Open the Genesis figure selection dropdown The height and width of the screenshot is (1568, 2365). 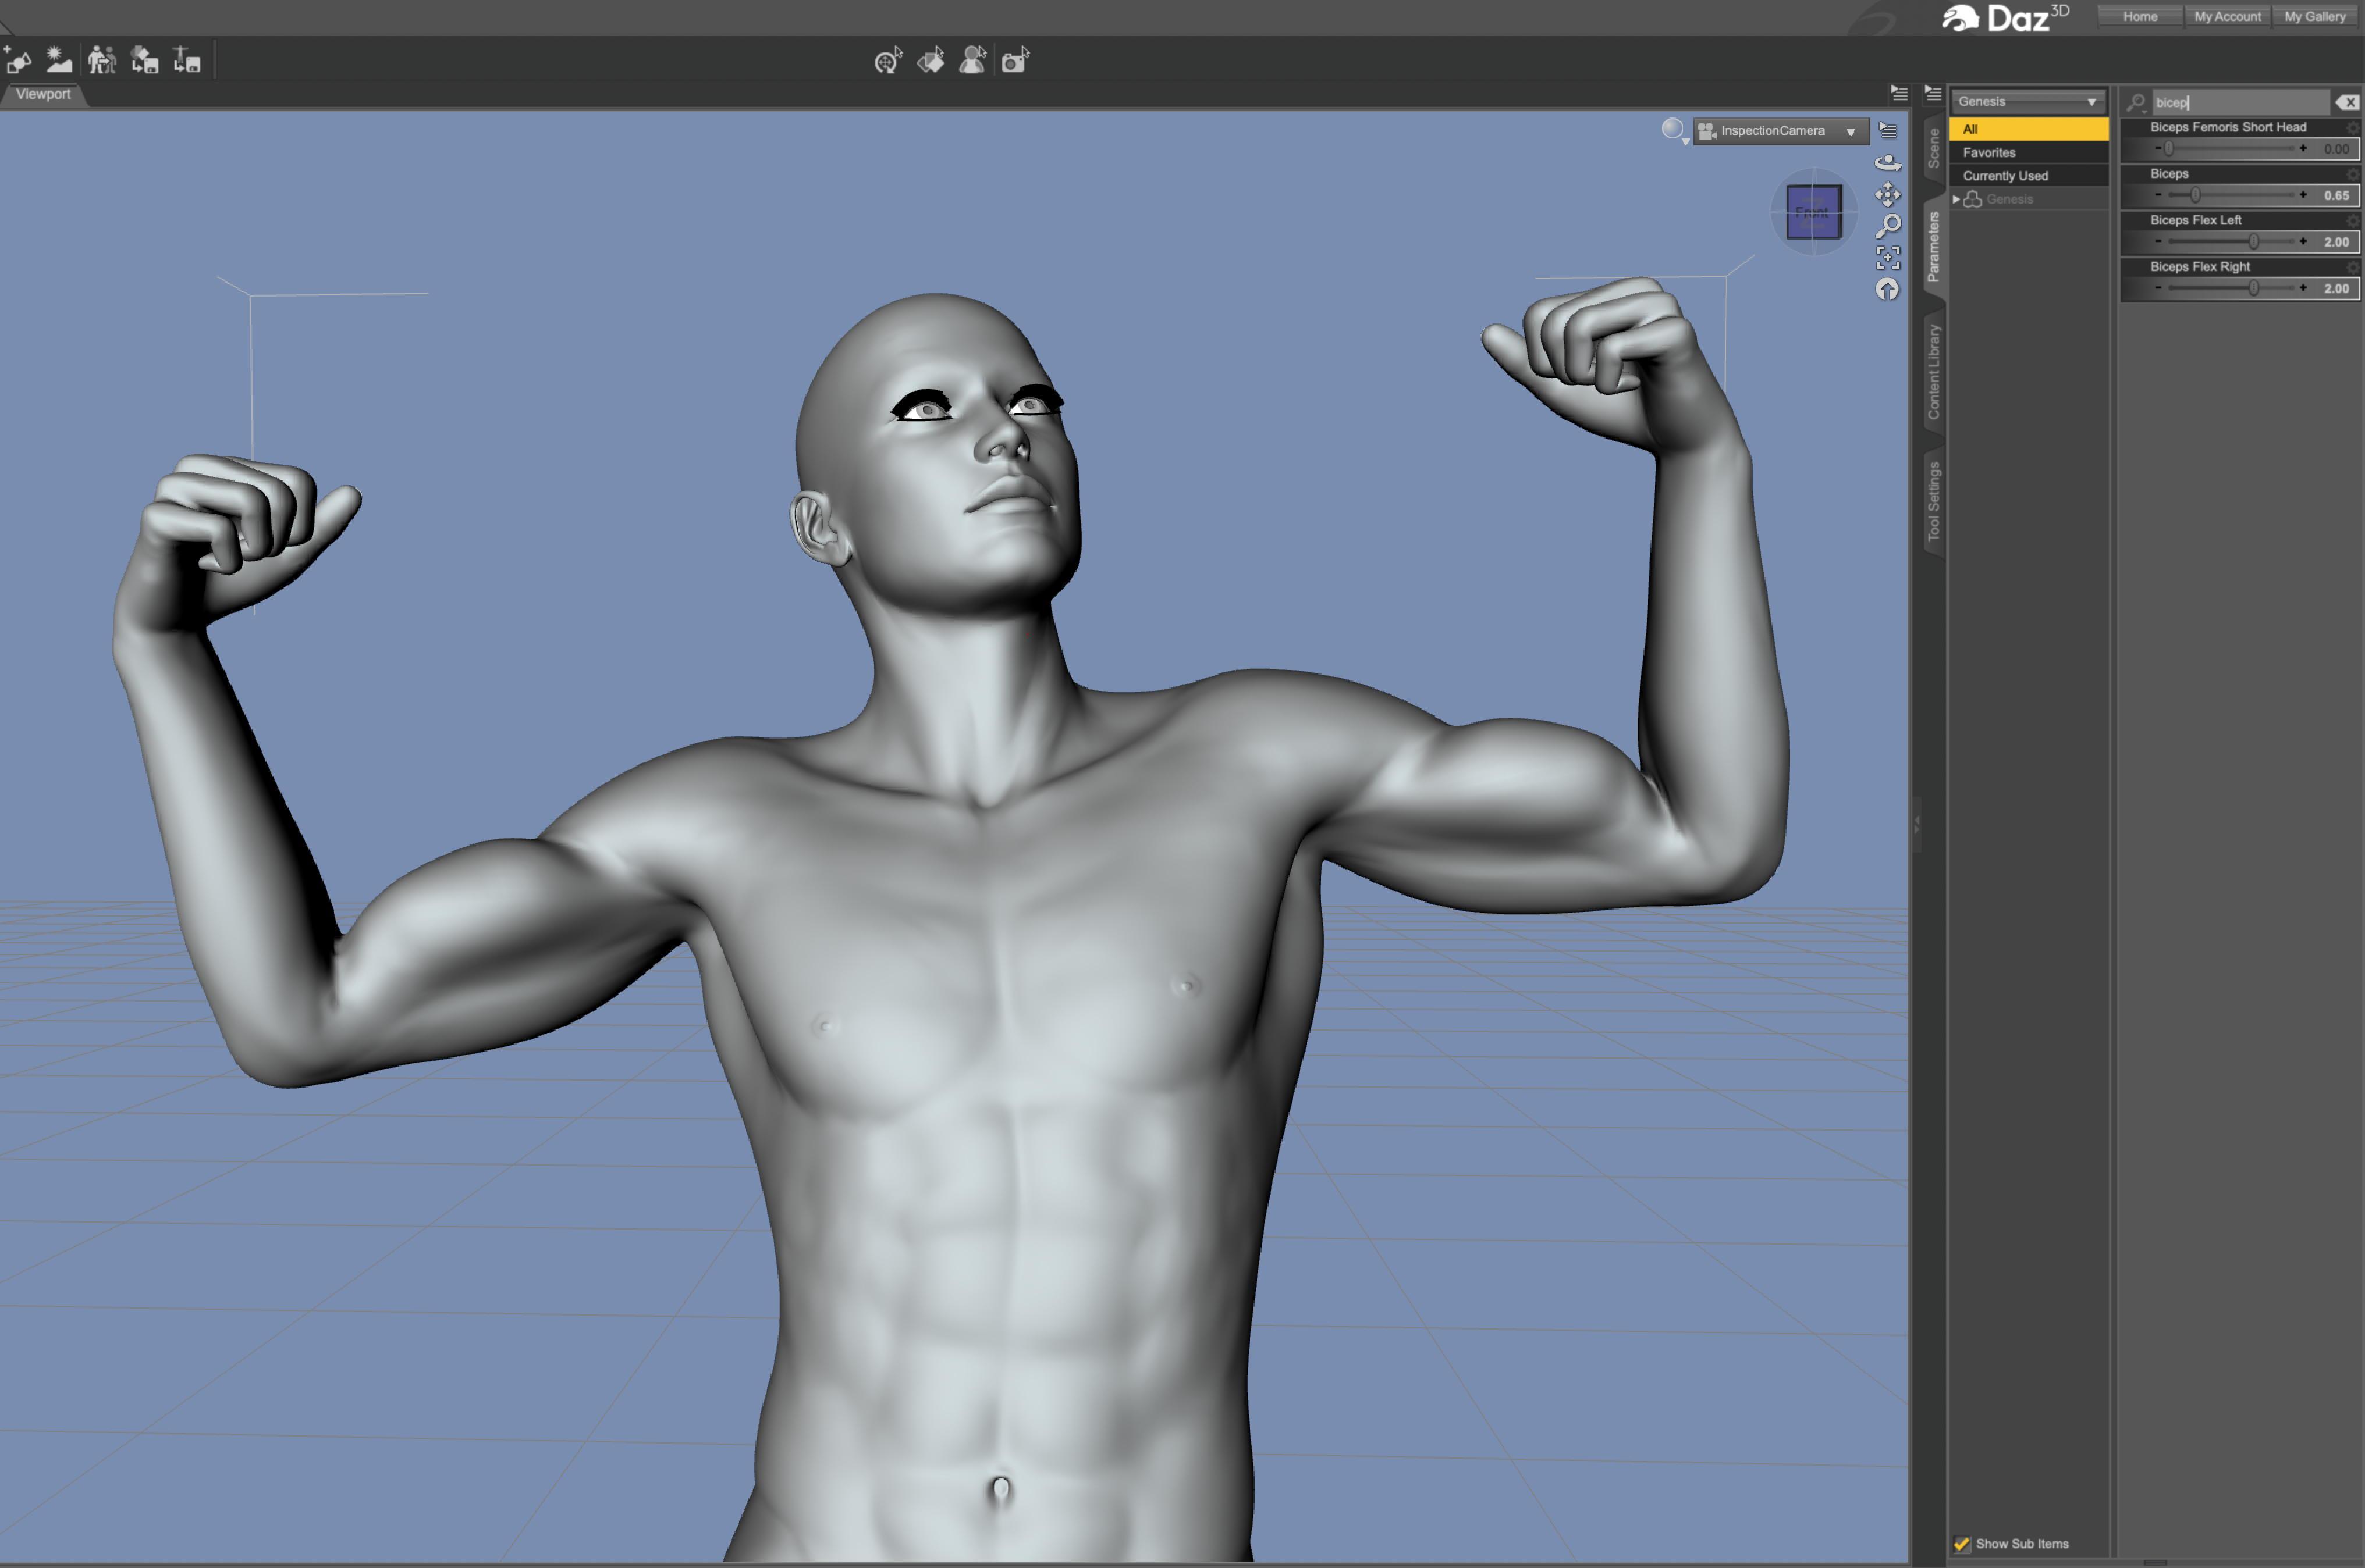2027,102
